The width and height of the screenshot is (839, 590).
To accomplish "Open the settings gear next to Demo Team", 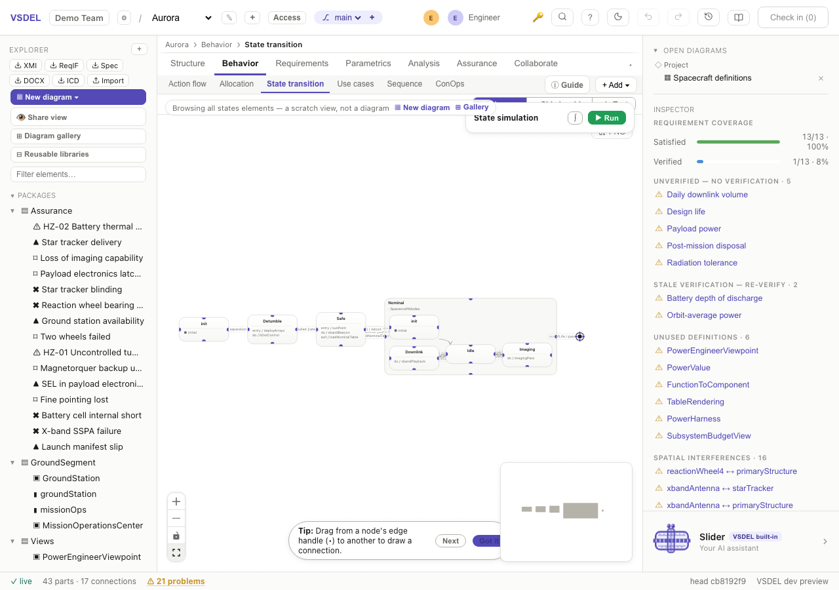I will [124, 18].
